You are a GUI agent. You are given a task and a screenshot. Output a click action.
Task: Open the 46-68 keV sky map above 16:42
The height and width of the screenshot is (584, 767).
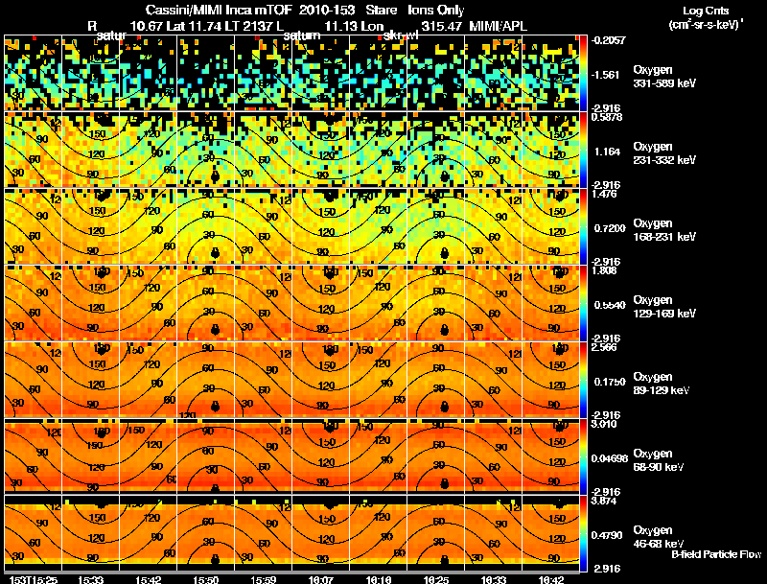tap(551, 533)
